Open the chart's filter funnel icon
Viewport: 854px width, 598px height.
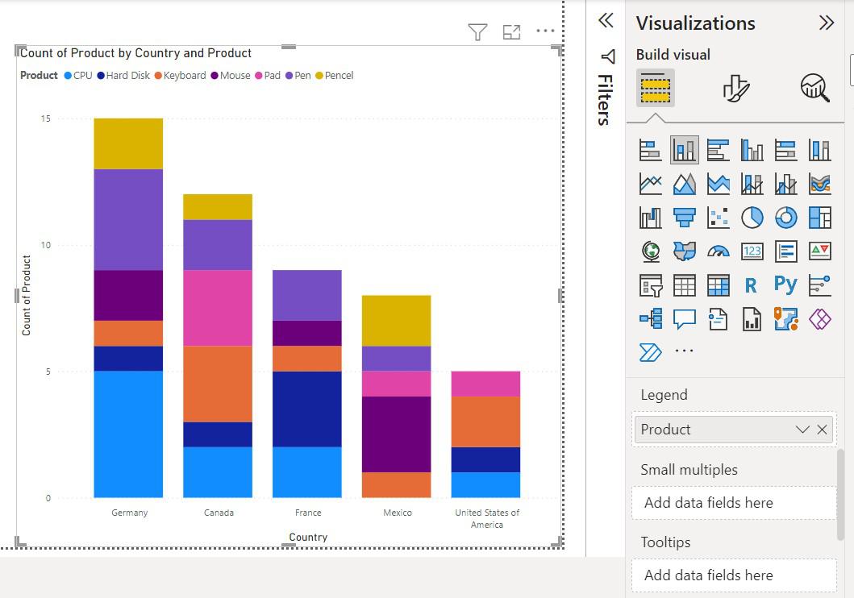click(x=477, y=31)
